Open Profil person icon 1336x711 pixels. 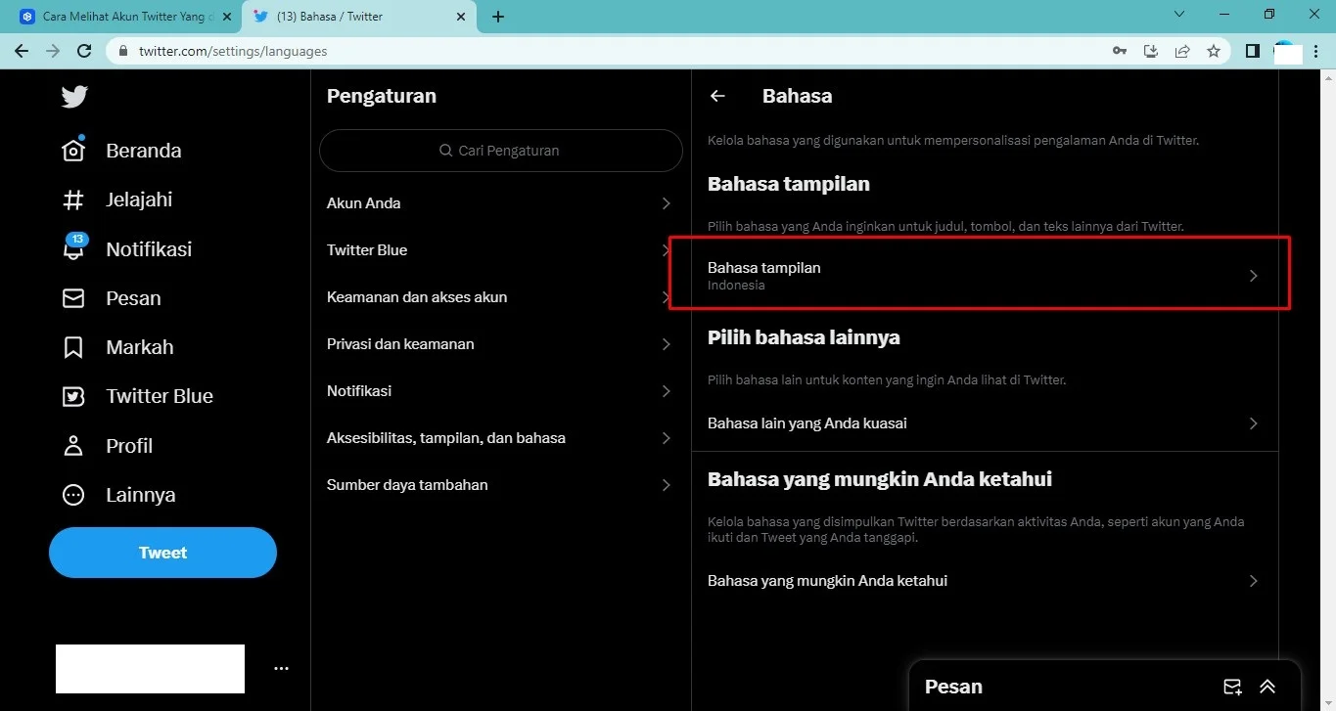tap(73, 446)
